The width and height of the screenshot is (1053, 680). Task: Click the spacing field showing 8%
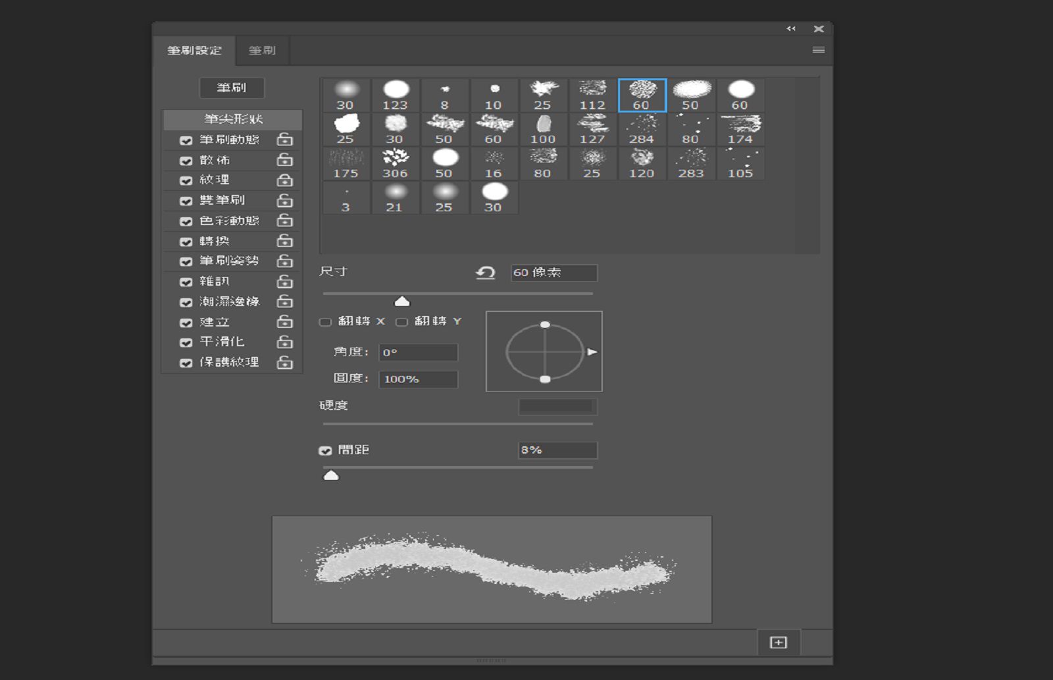pos(558,450)
